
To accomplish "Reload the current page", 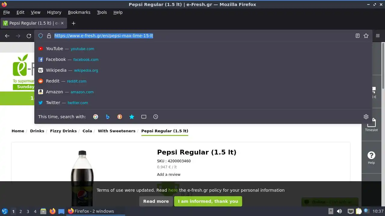I will click(x=29, y=36).
